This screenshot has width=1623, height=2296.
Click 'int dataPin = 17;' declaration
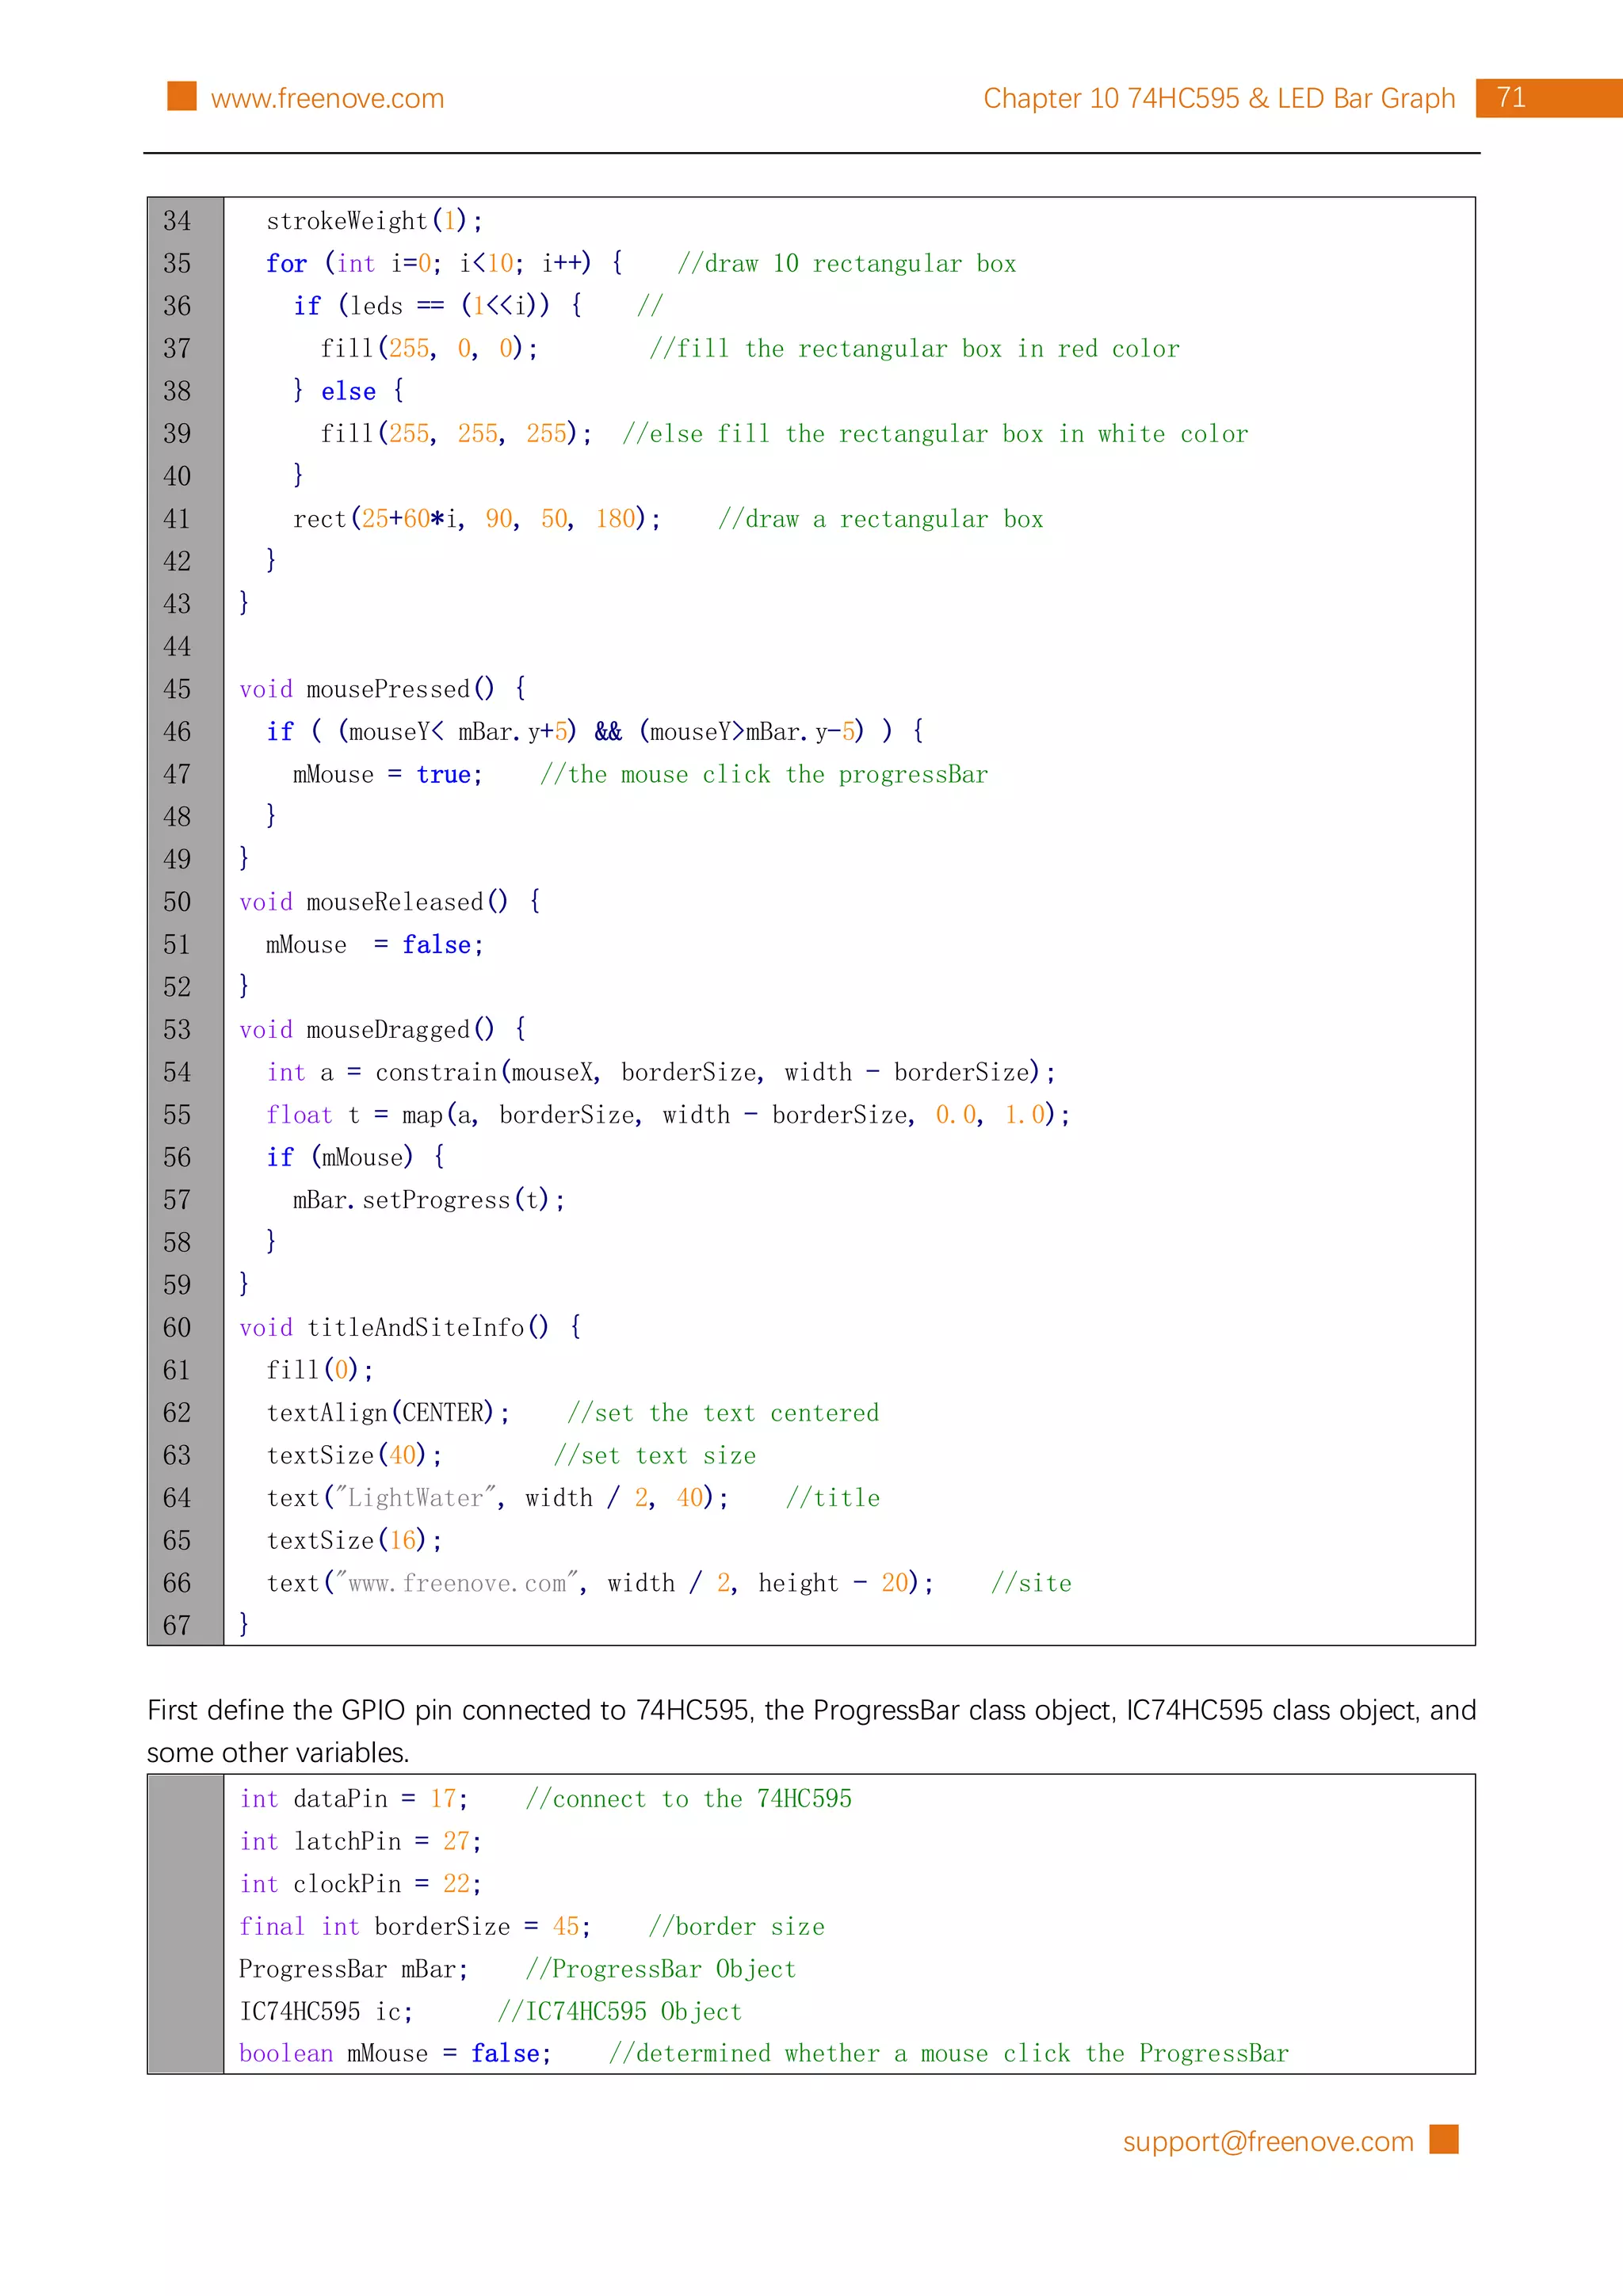coord(353,1799)
